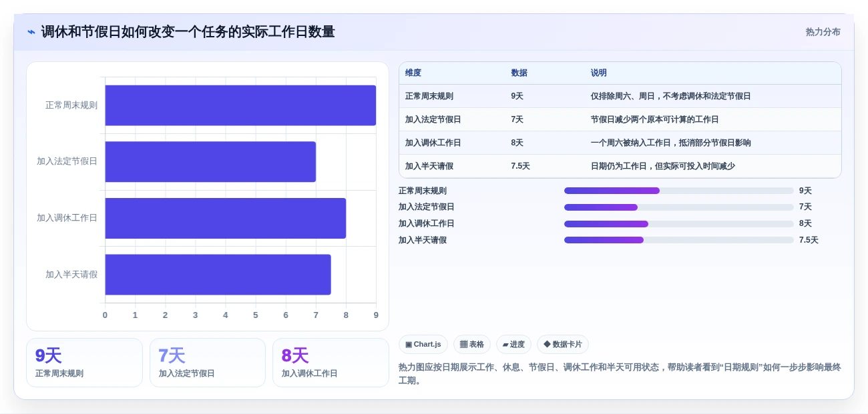Click description 日期仍为工作日，但实际可投入时间减少
The height and width of the screenshot is (414, 868).
point(663,166)
